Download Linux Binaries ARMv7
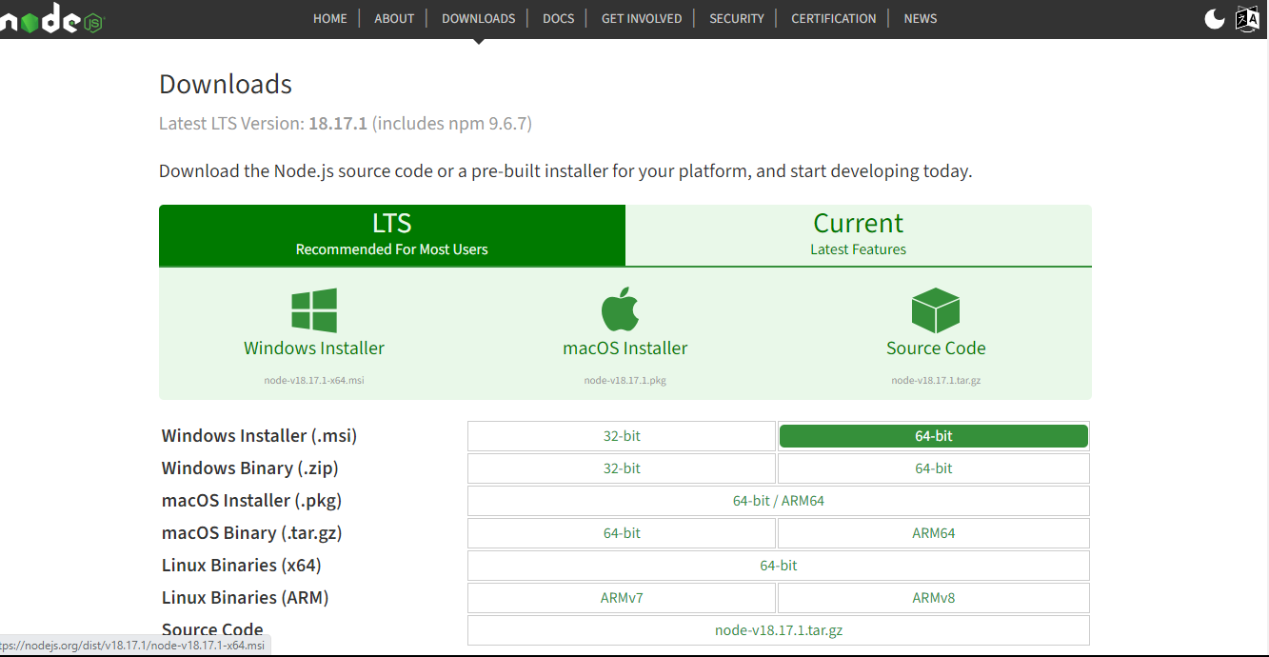This screenshot has width=1269, height=657. point(622,598)
